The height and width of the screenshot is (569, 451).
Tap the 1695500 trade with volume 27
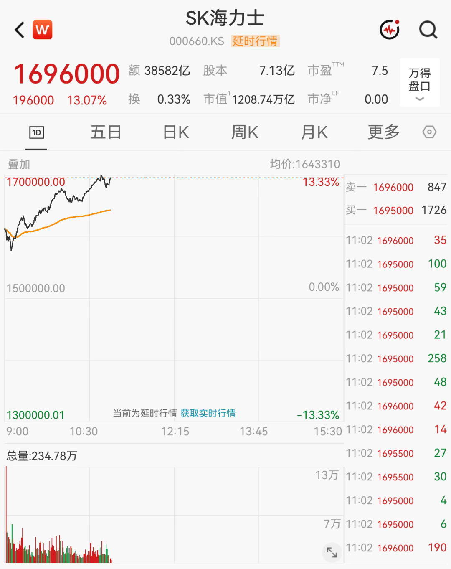point(396,453)
